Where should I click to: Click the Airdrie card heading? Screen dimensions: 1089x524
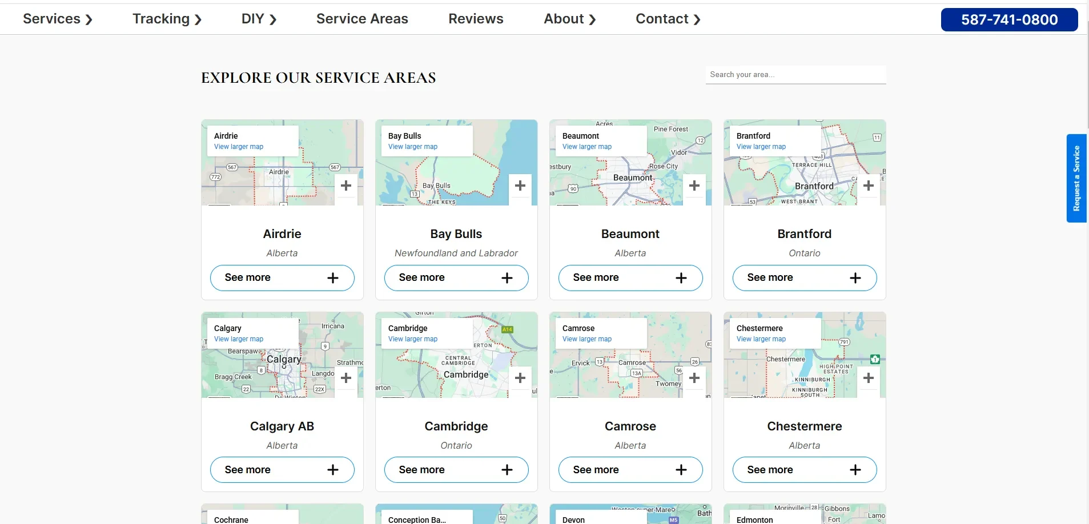click(x=282, y=234)
